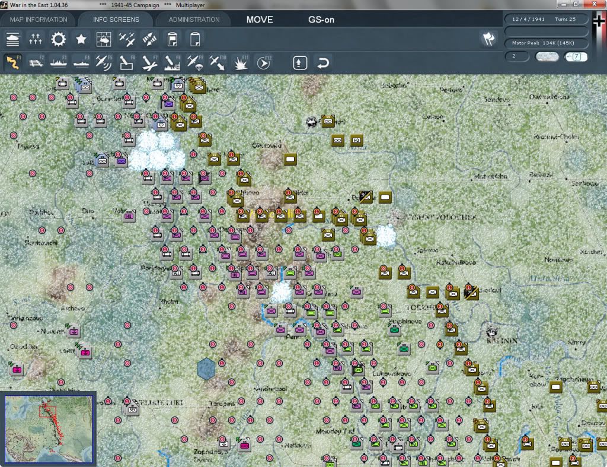Select the F1 Move mode icon

tap(13, 62)
